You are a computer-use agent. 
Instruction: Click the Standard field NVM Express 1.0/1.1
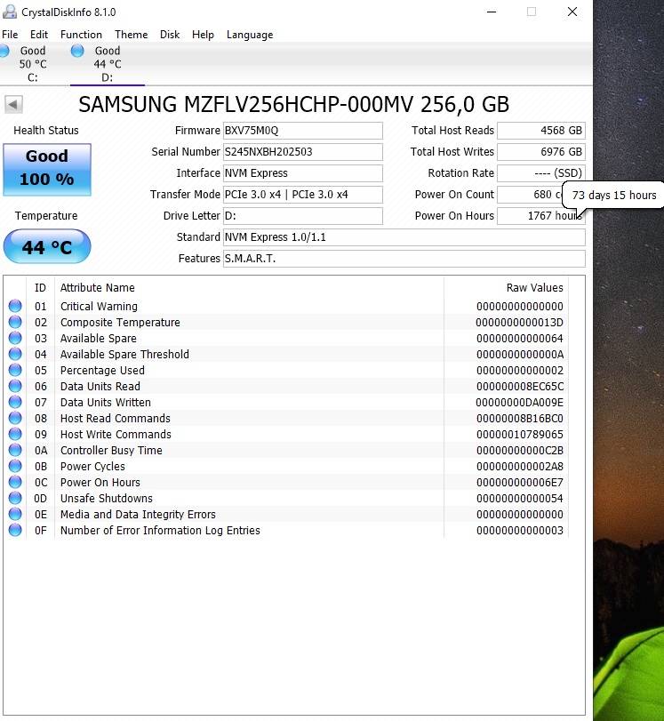click(404, 237)
